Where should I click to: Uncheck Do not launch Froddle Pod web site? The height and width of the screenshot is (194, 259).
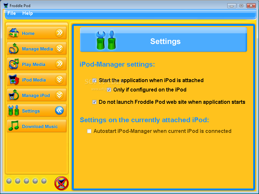[x=94, y=102]
